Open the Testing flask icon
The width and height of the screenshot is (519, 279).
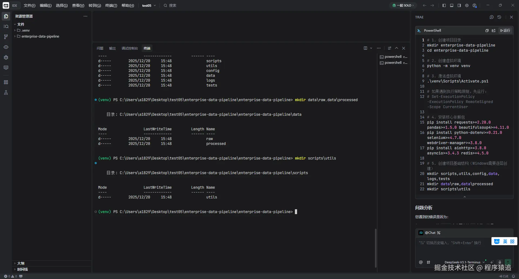[6, 92]
